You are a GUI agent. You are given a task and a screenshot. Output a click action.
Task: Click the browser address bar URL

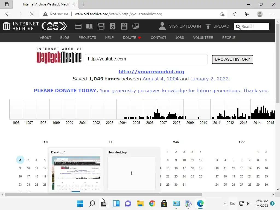[x=118, y=14]
